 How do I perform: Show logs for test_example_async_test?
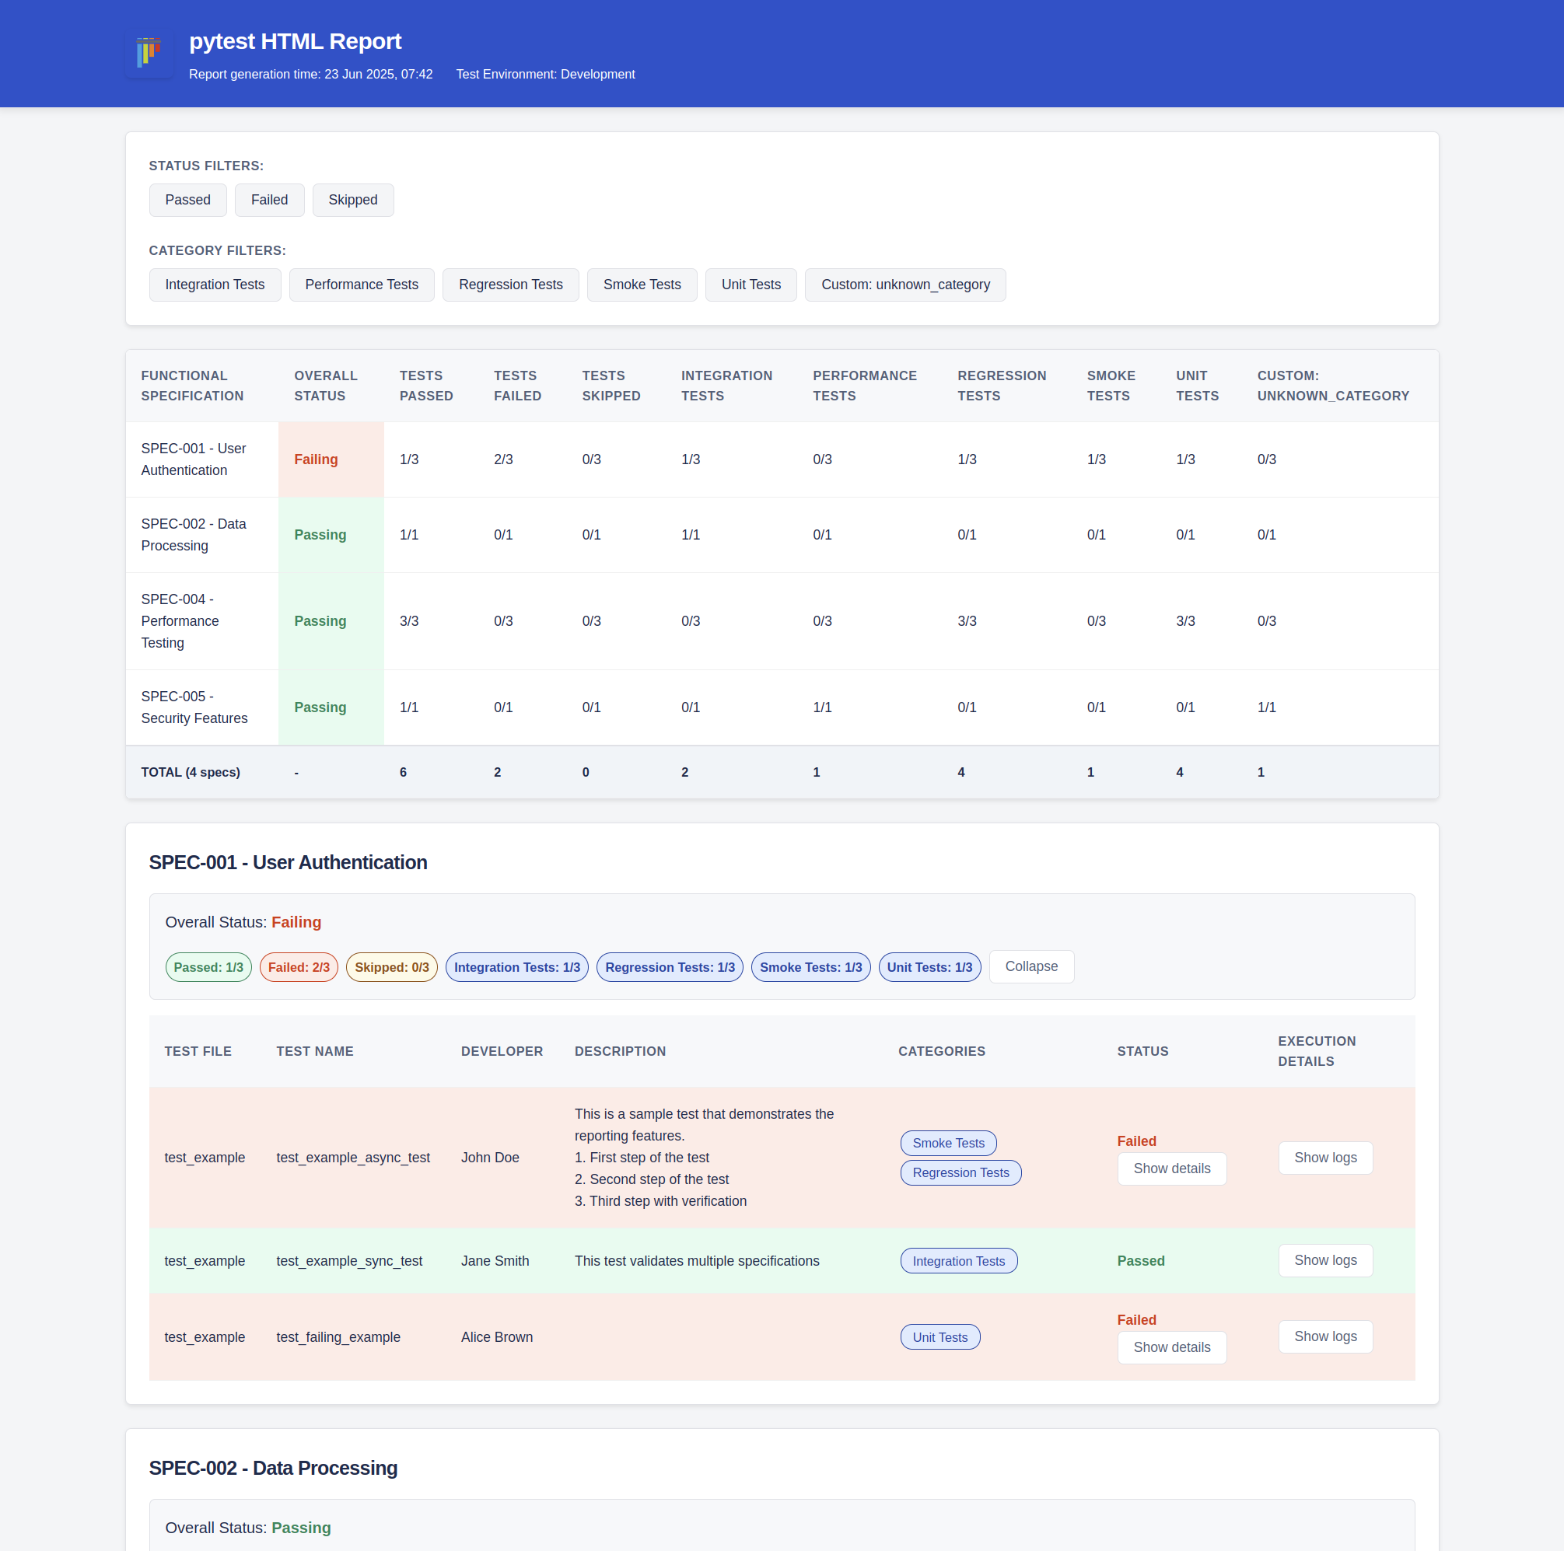(1324, 1157)
